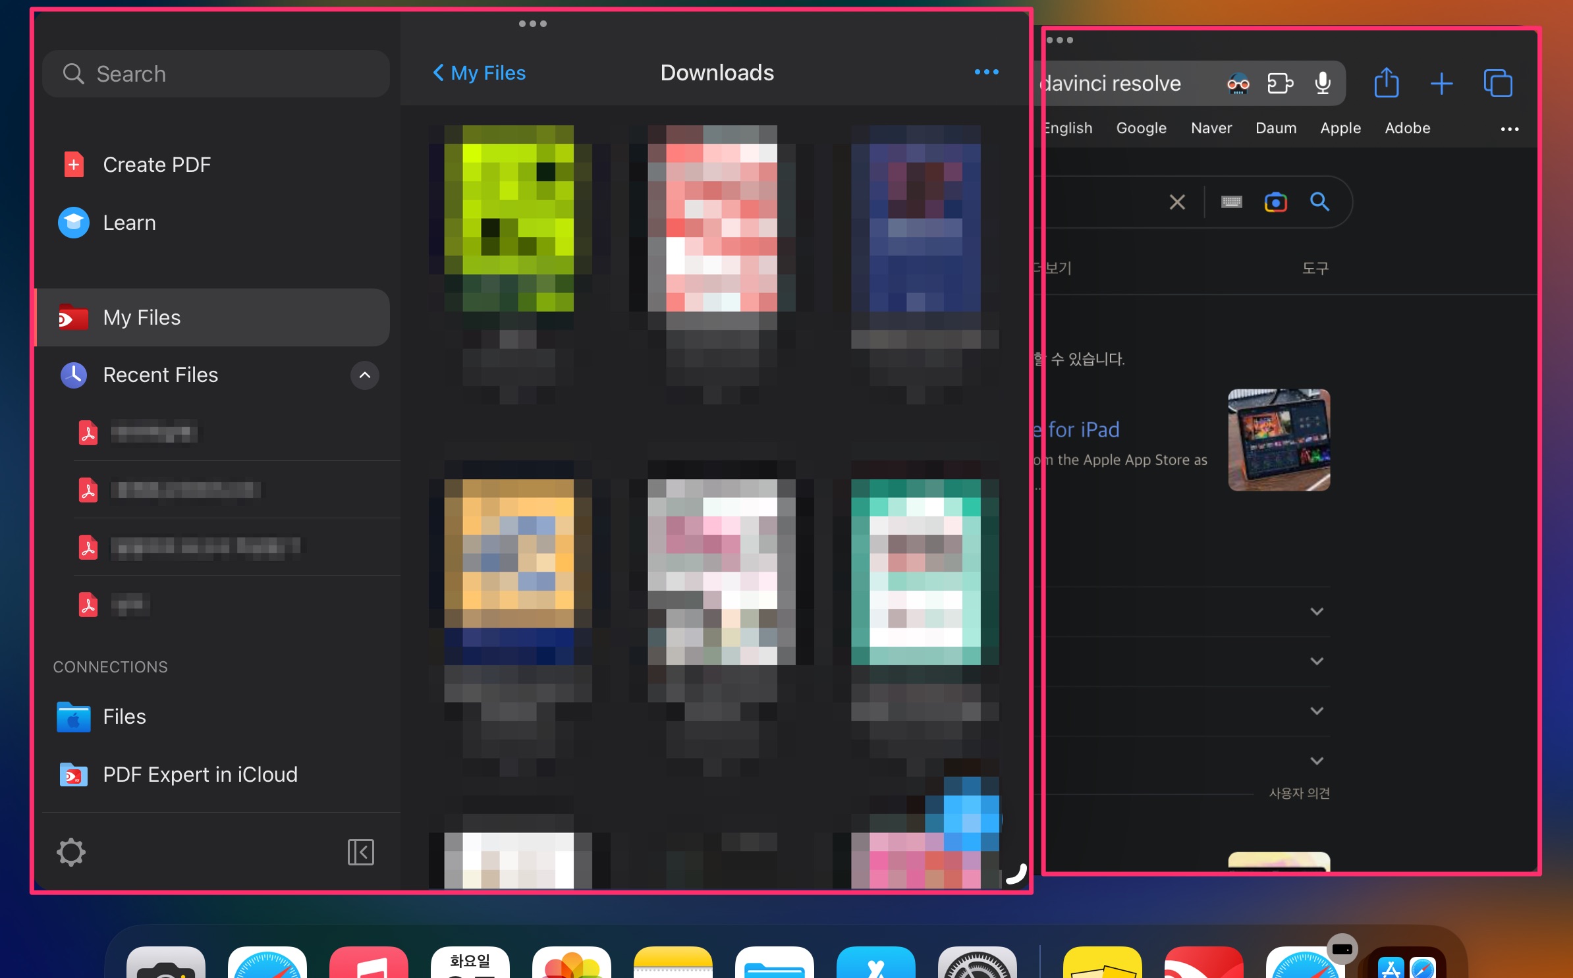Open PDF Expert in iCloud connection
This screenshot has height=978, width=1573.
(x=200, y=774)
